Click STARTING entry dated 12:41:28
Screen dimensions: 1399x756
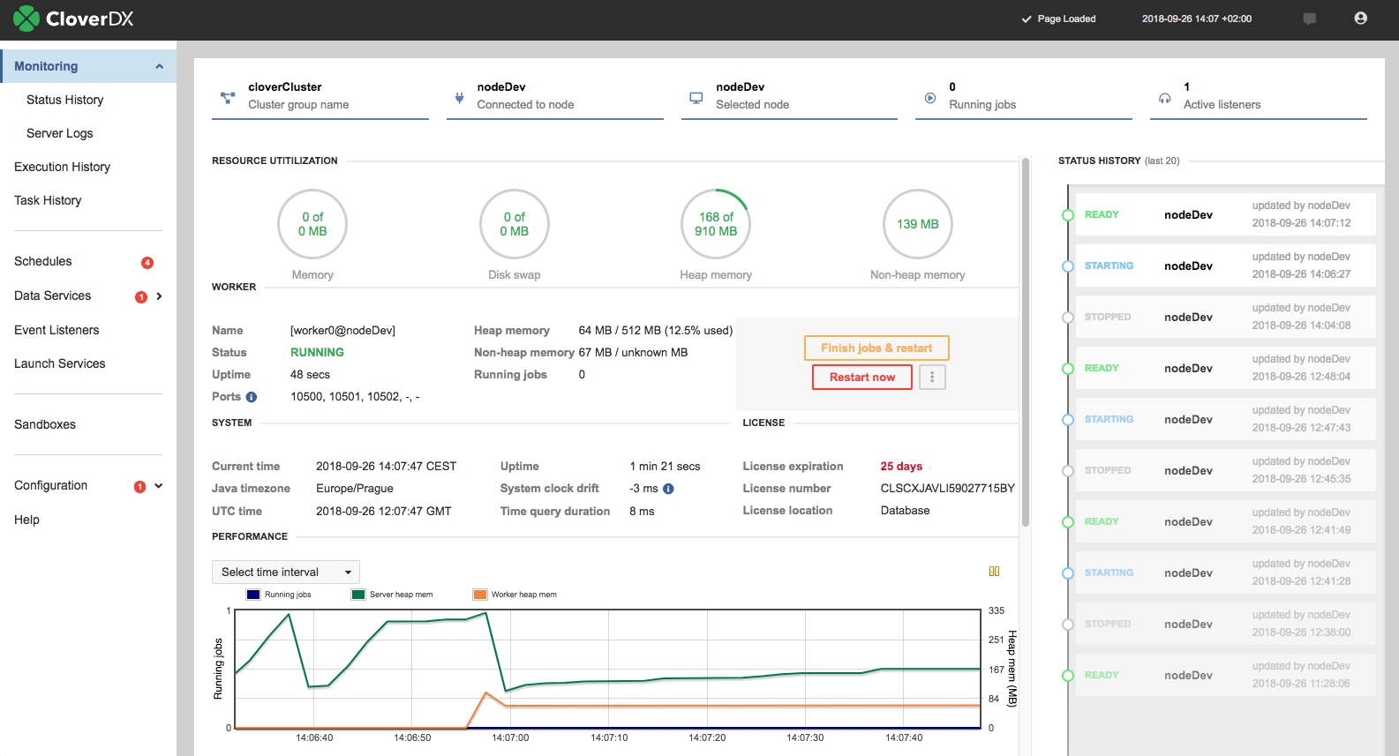(x=1226, y=573)
